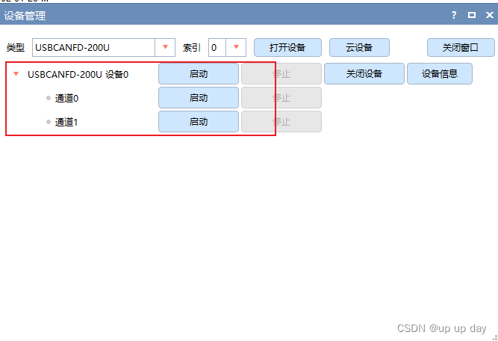This screenshot has width=498, height=341.
Task: Click the window corner size grip
Action: 495,338
